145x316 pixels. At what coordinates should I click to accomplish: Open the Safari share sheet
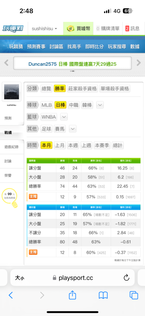(x=72, y=295)
